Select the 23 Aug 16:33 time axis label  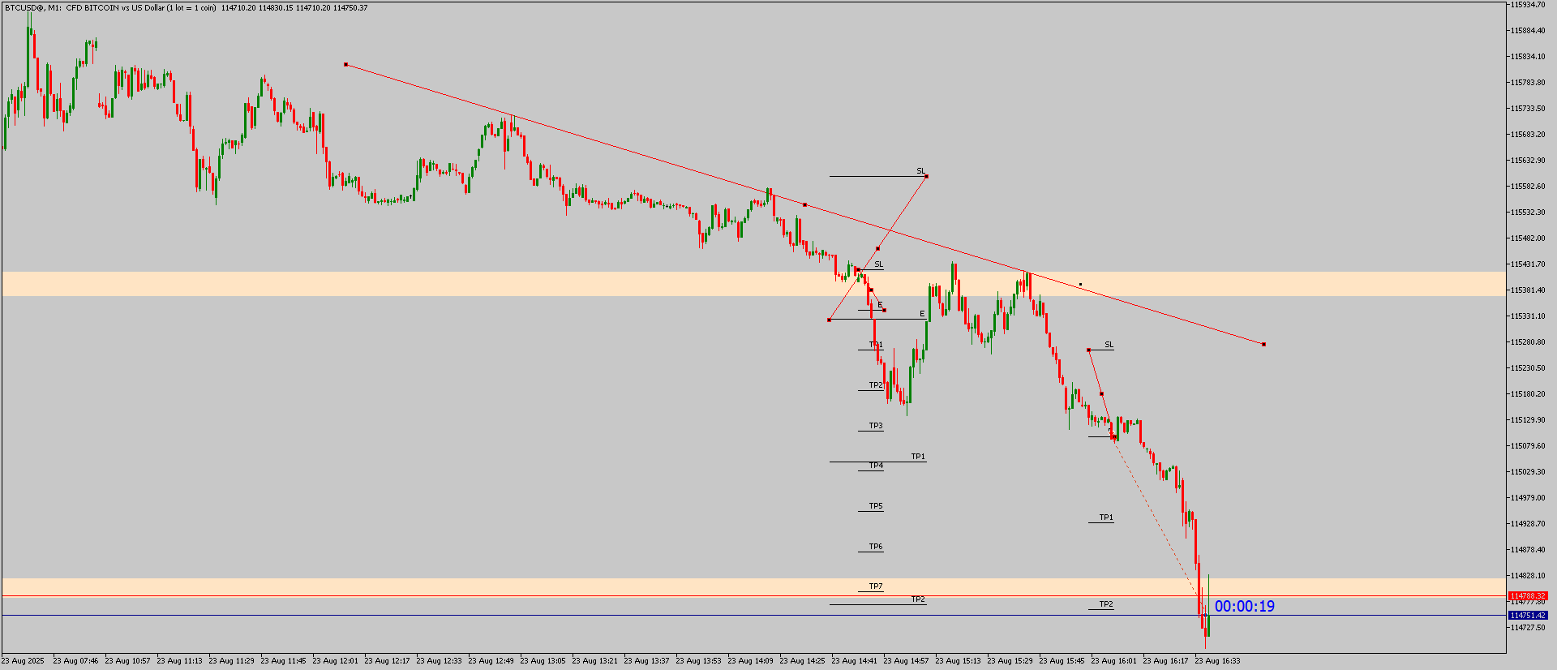[x=1217, y=661]
